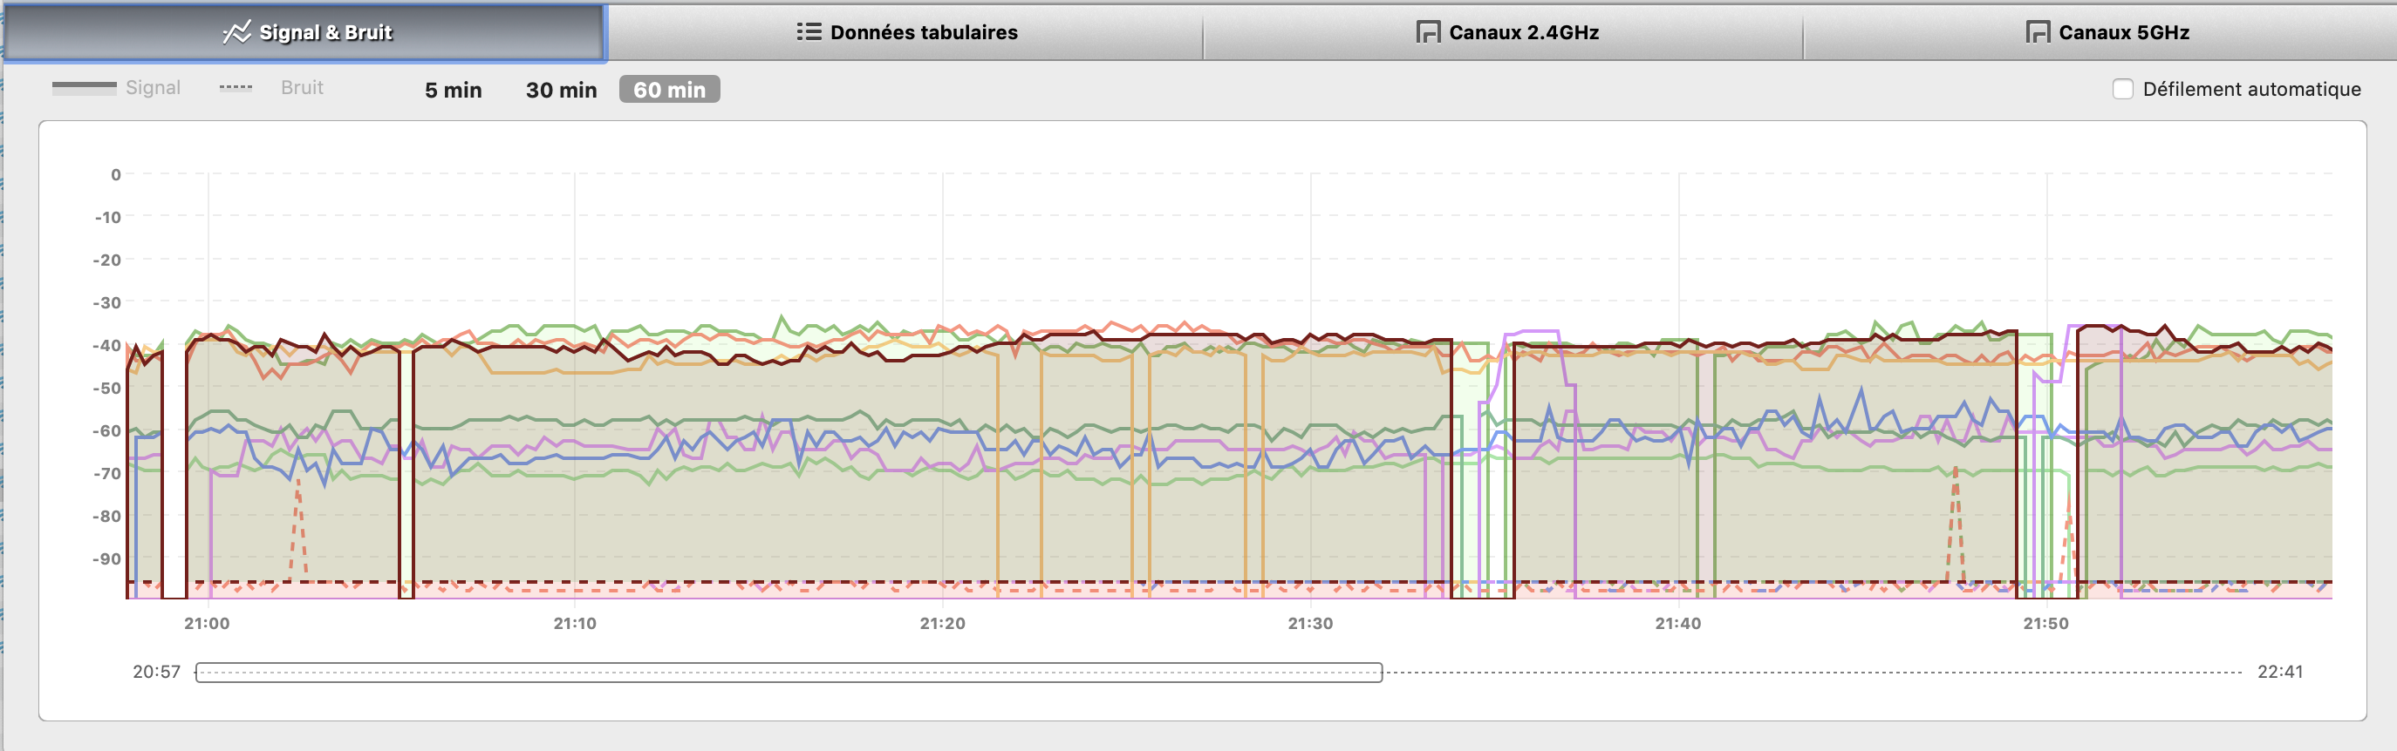Click the Données tabulaires list icon
This screenshot has height=751, width=2397.
click(x=808, y=32)
